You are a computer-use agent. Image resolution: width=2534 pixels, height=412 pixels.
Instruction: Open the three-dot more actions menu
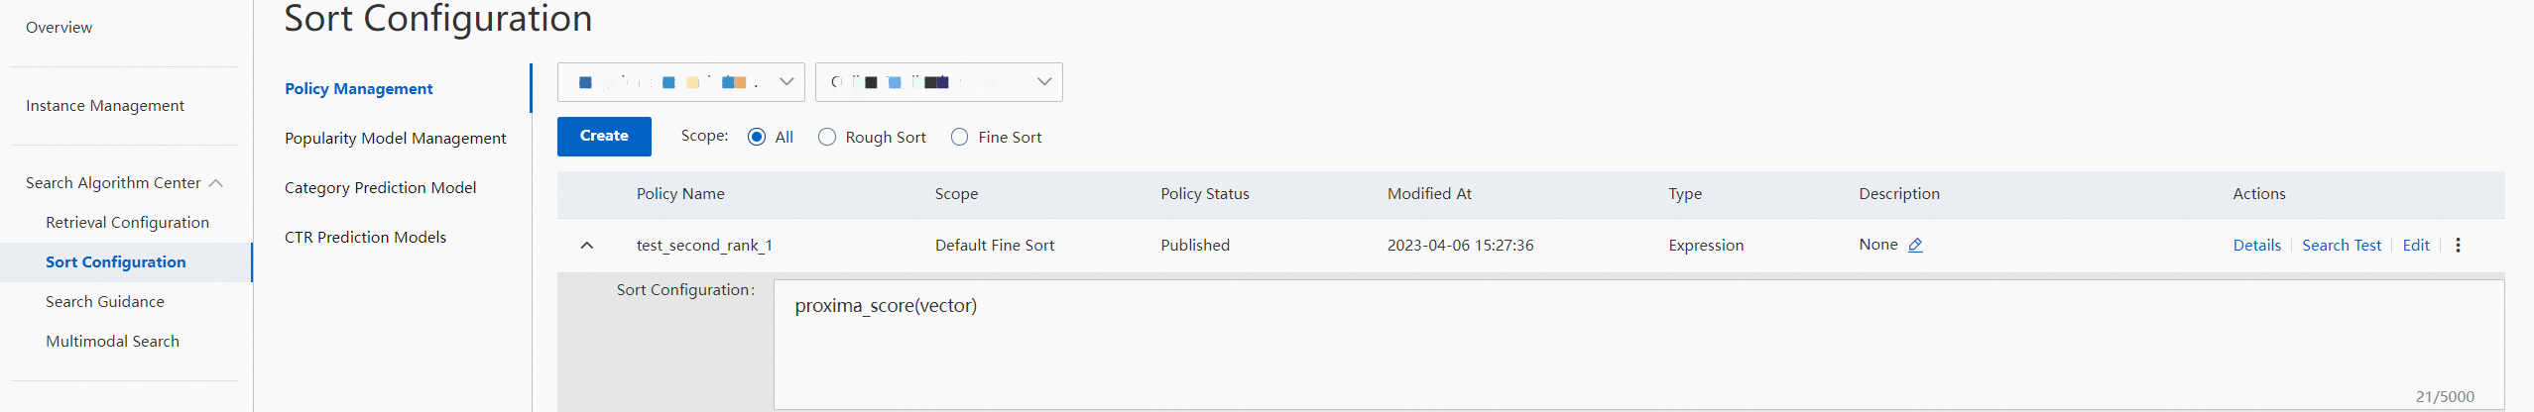[2458, 245]
